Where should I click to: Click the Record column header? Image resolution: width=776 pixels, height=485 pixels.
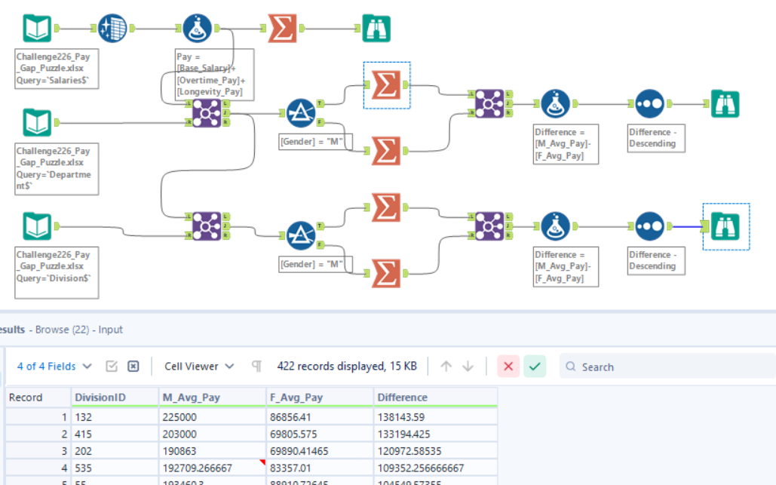[38, 398]
